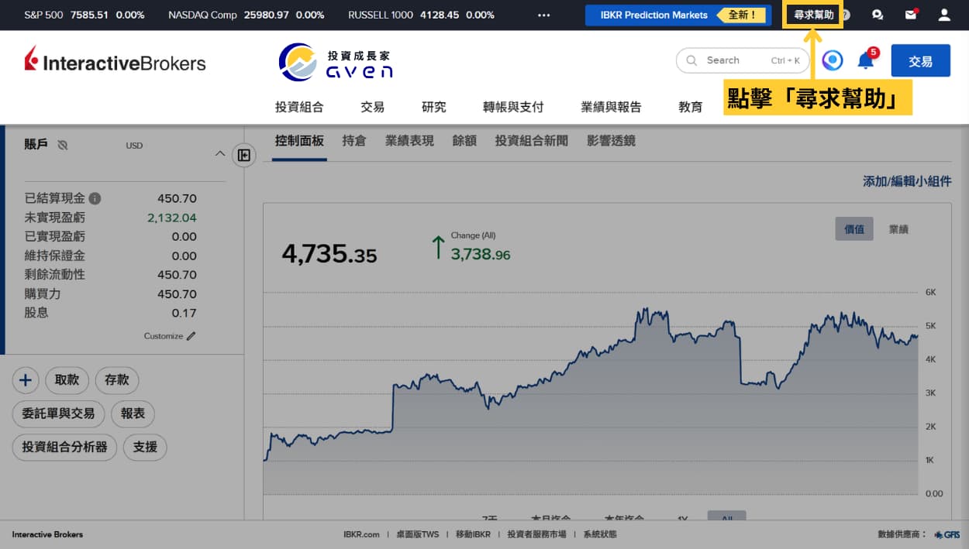Click the 支援 button
The image size is (969, 549).
(145, 447)
